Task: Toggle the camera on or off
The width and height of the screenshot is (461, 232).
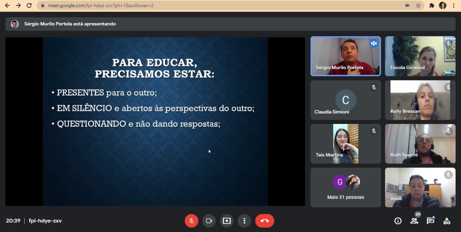Action: [209, 221]
